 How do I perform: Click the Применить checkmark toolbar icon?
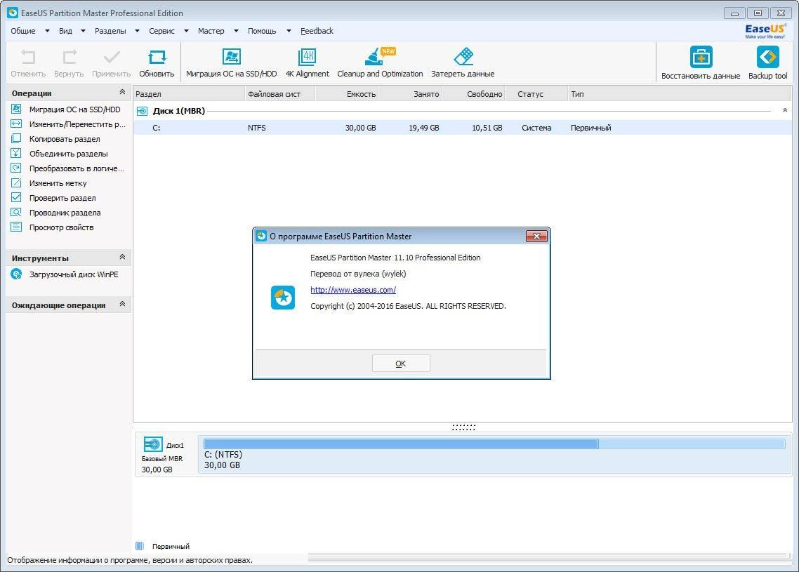coord(112,57)
